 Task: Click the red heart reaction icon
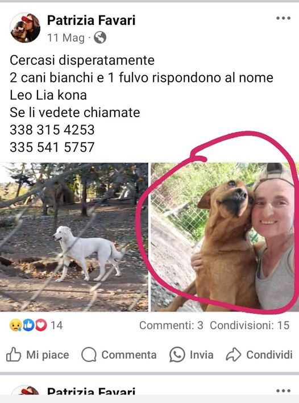[x=41, y=325]
